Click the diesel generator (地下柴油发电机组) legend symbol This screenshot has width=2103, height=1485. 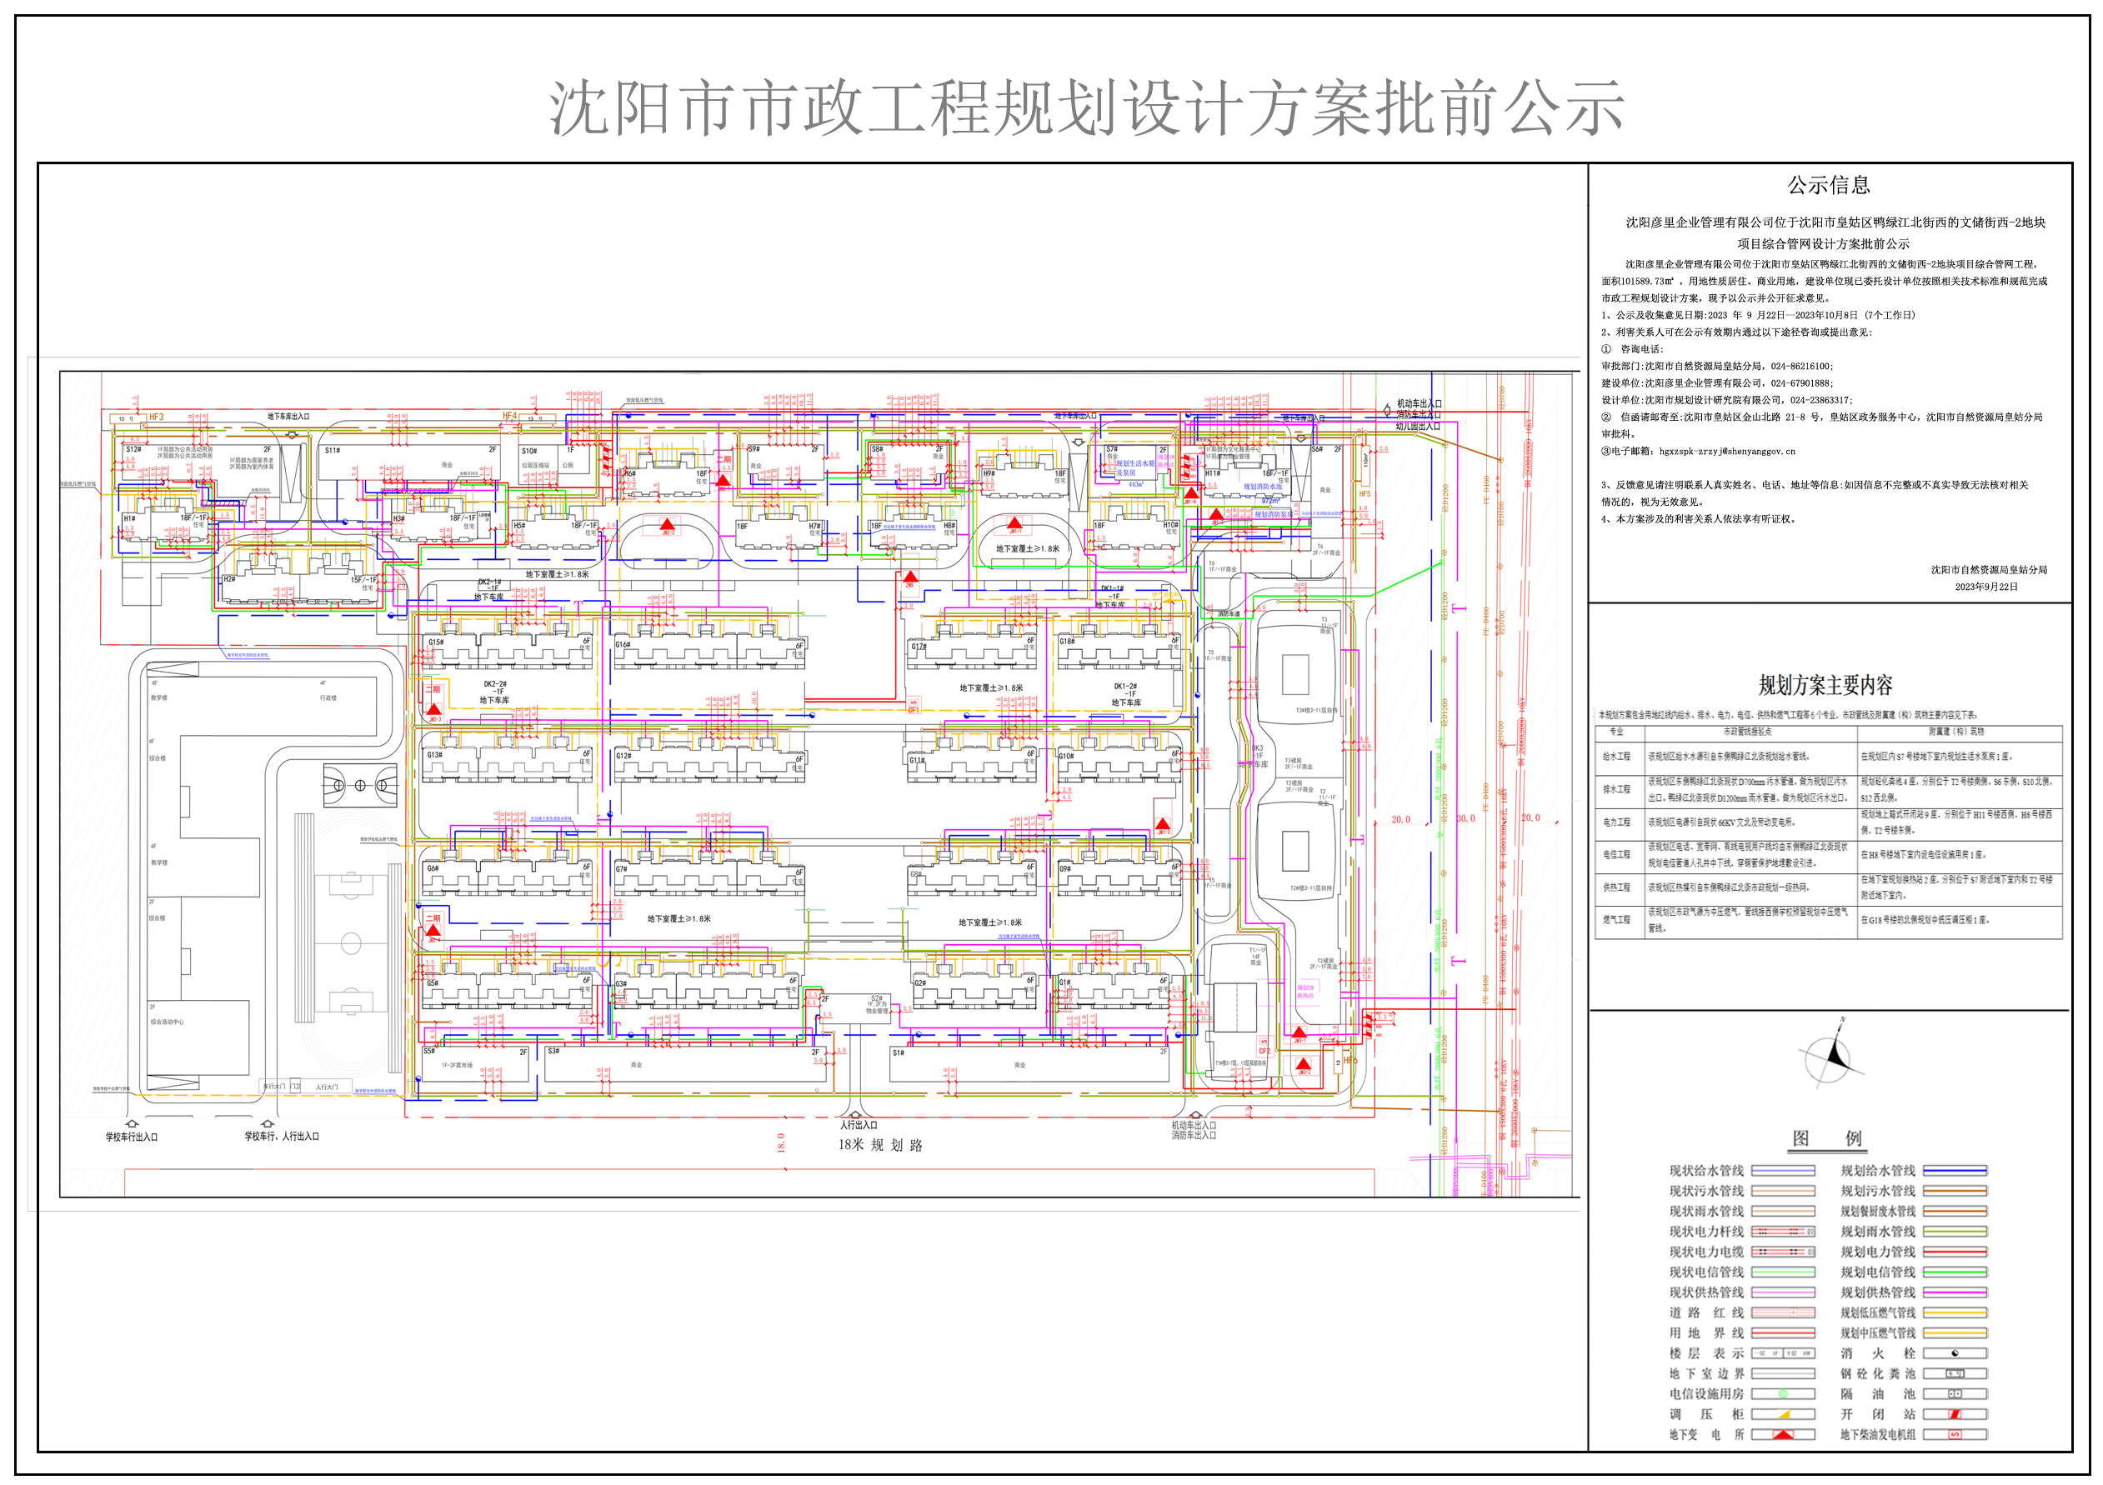1955,1433
